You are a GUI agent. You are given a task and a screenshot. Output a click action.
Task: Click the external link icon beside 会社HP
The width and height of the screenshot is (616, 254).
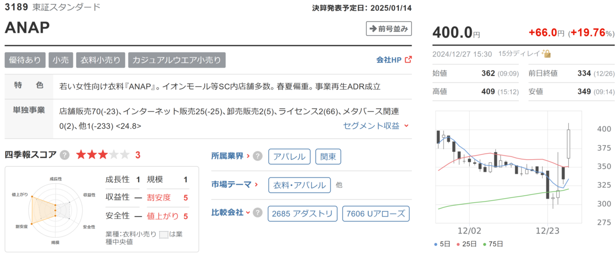pos(408,60)
